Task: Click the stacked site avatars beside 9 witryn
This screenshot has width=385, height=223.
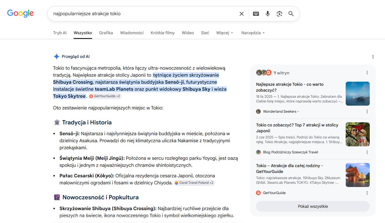Action: pyautogui.click(x=264, y=73)
